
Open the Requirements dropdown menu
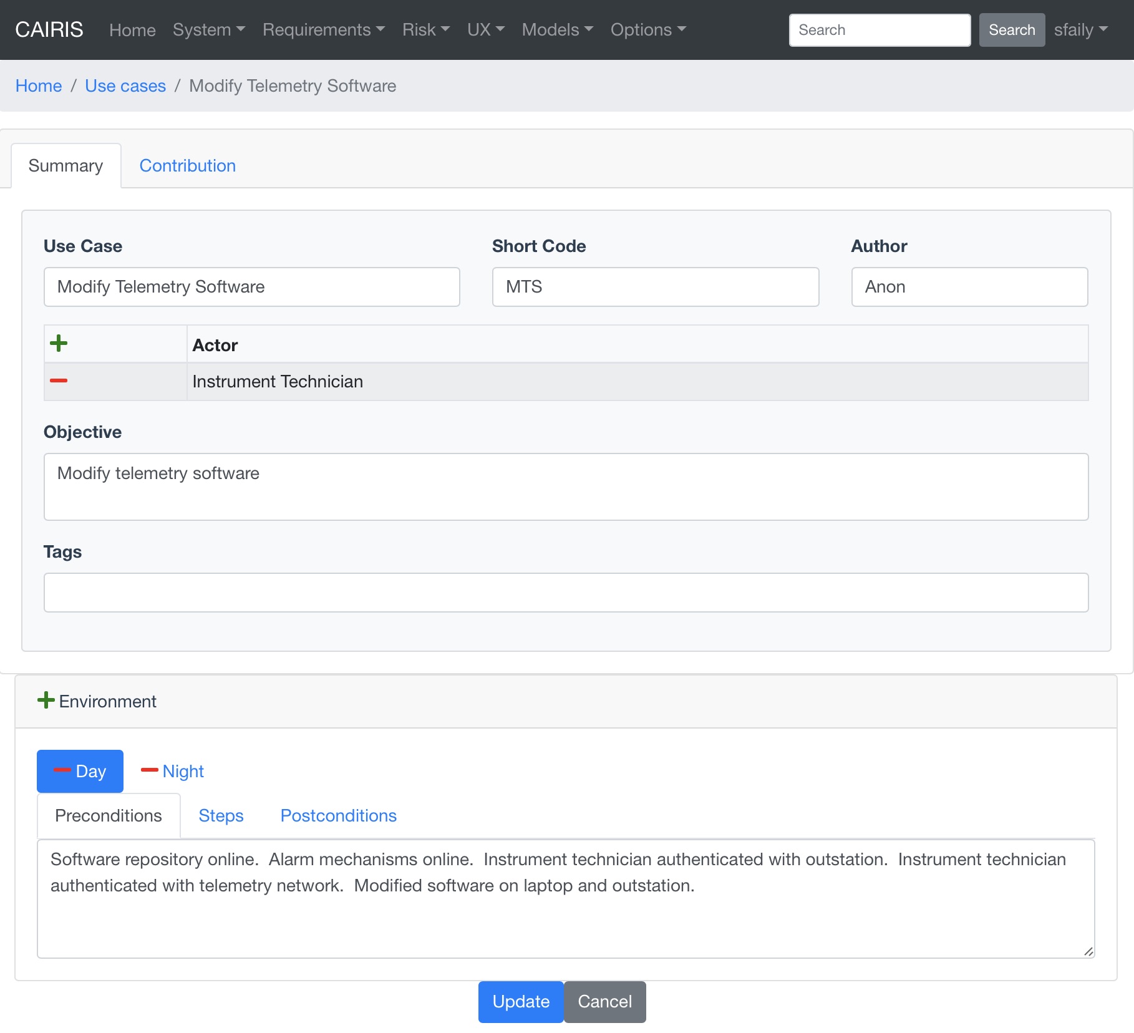tap(324, 30)
